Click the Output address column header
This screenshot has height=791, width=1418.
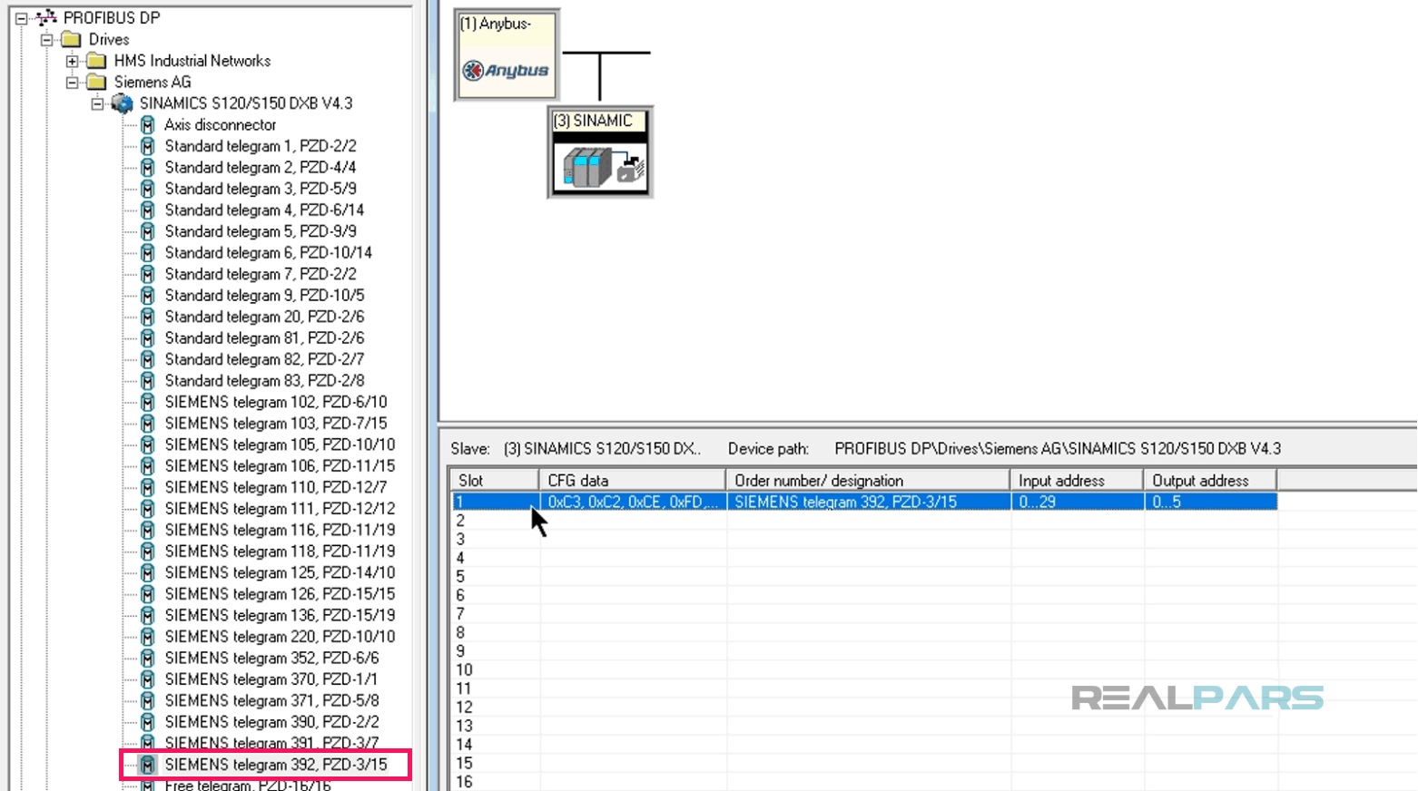pyautogui.click(x=1210, y=480)
